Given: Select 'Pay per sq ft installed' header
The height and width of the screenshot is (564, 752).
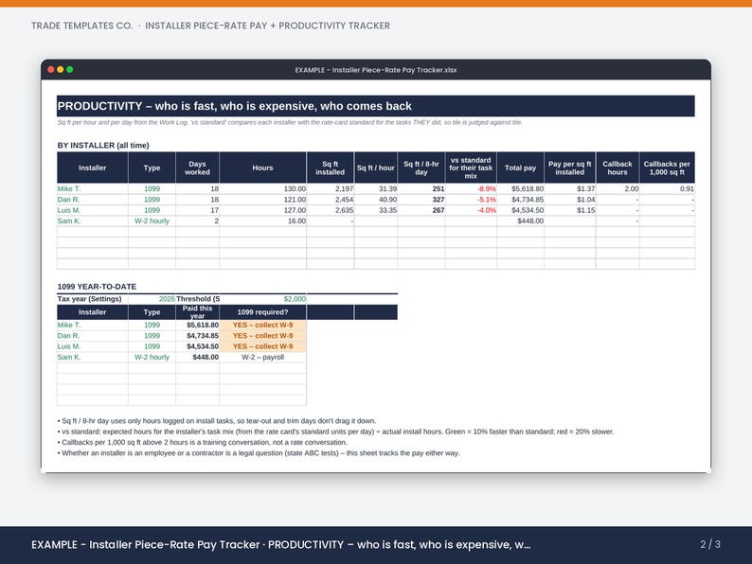Looking at the screenshot, I should (570, 167).
